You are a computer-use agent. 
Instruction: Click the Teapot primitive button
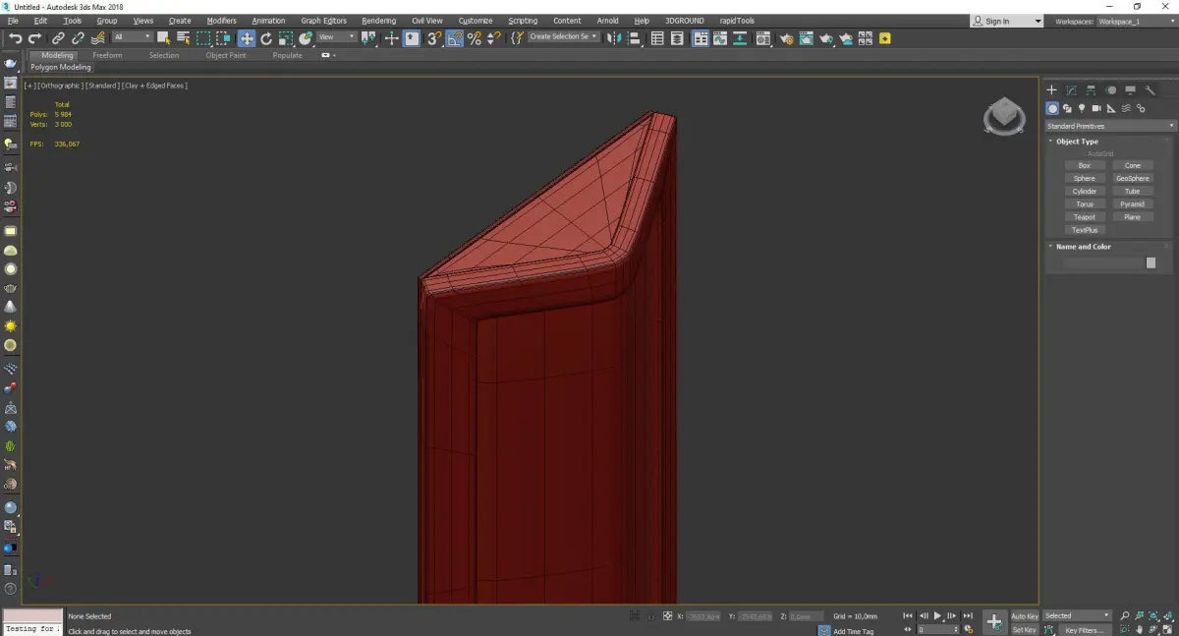tap(1085, 216)
